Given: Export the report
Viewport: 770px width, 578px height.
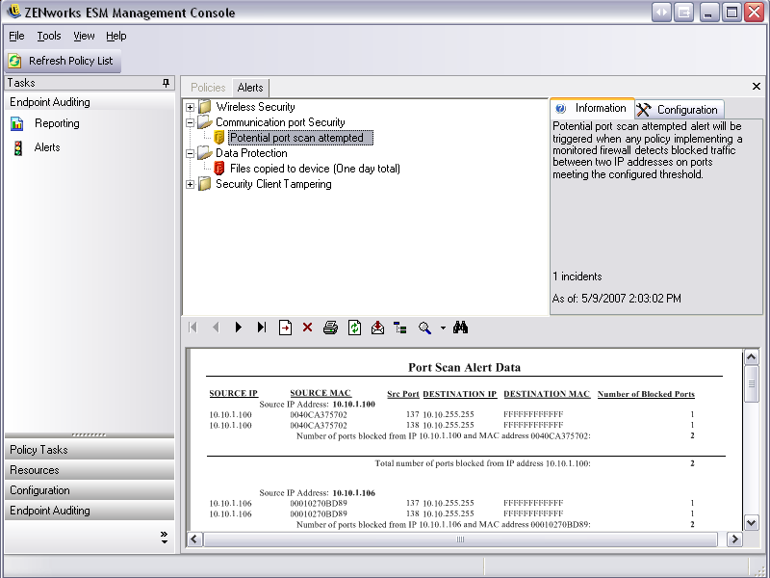Looking at the screenshot, I should [x=377, y=328].
